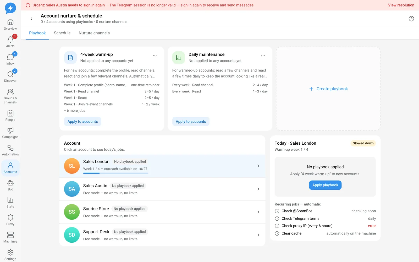Open the Bot section
This screenshot has height=262, width=419.
[x=10, y=185]
